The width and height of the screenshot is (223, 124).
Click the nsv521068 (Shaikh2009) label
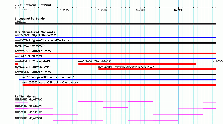pos(95,61)
